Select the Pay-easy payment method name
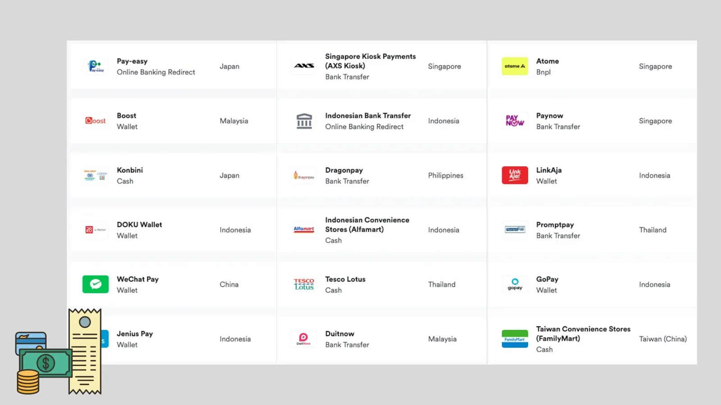The height and width of the screenshot is (405, 721). click(132, 61)
